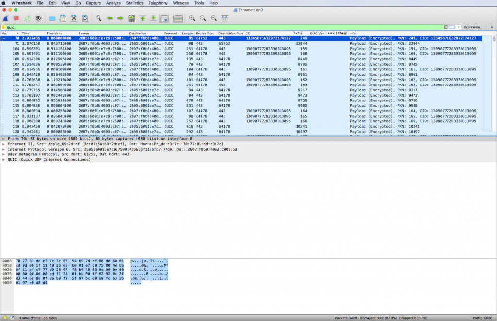Image resolution: width=497 pixels, height=321 pixels.
Task: Add a filter button with the plus control
Action: (492, 27)
